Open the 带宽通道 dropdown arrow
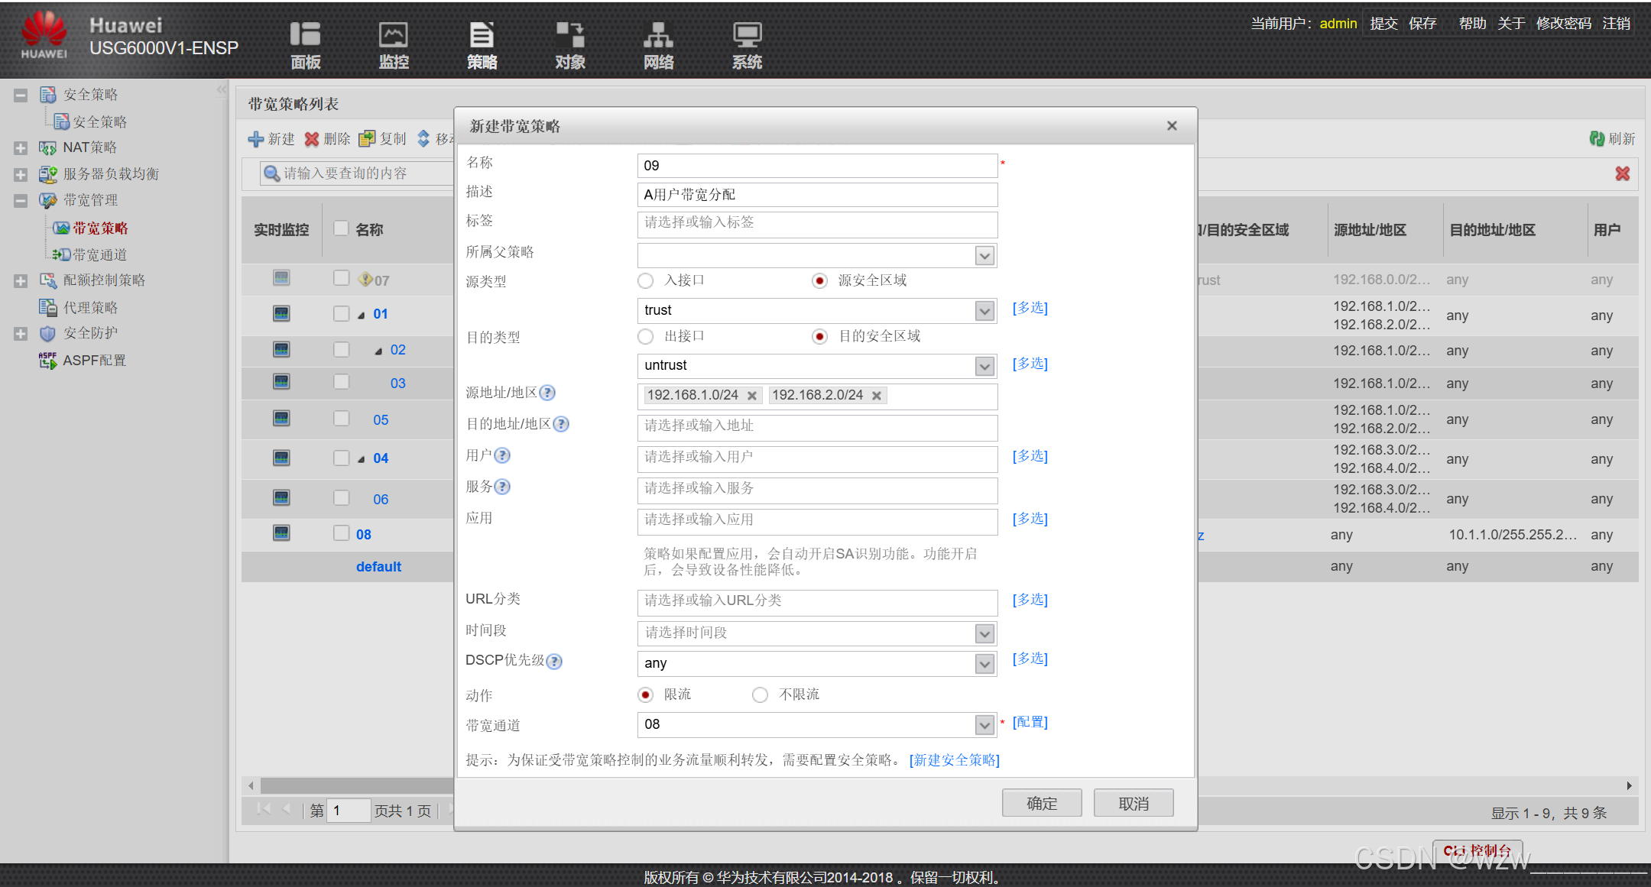Screen dimensions: 1651x887 tap(984, 724)
